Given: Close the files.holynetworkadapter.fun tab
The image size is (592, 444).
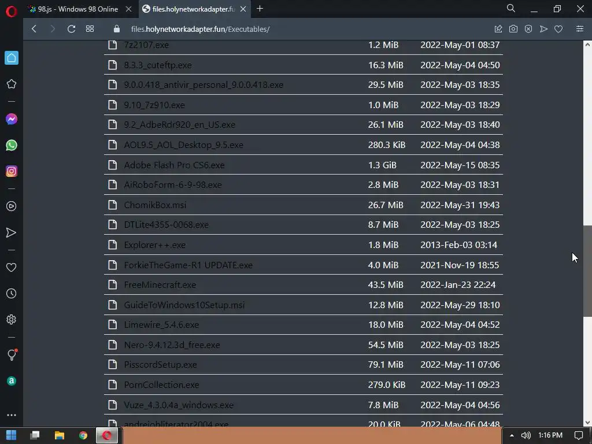Looking at the screenshot, I should click(243, 9).
